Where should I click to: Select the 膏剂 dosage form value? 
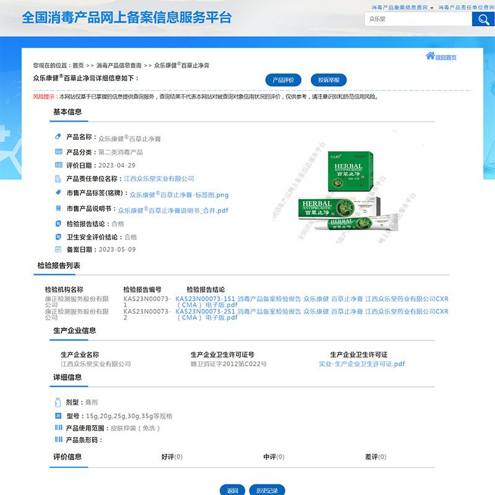pyautogui.click(x=92, y=402)
